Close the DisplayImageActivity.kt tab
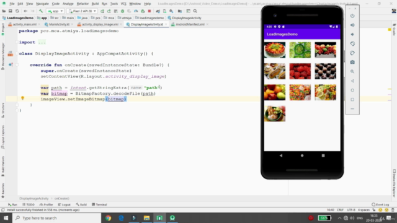397x223 pixels. click(x=166, y=24)
